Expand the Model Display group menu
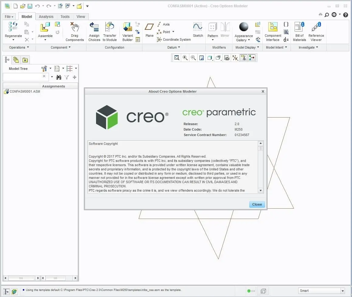 247,47
